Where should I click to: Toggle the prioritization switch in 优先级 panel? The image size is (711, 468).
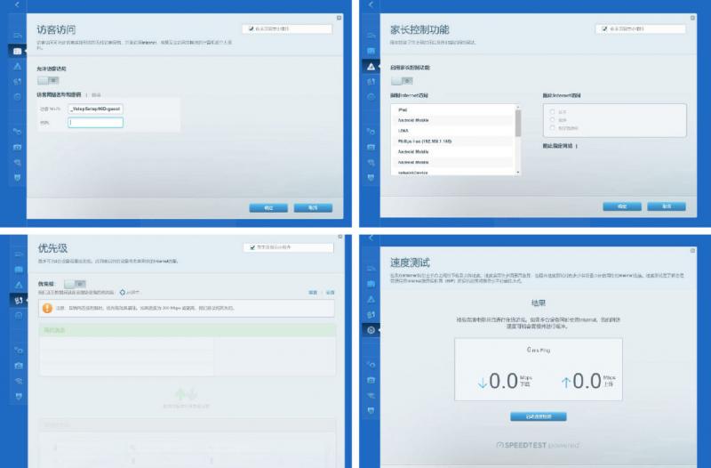[x=75, y=284]
